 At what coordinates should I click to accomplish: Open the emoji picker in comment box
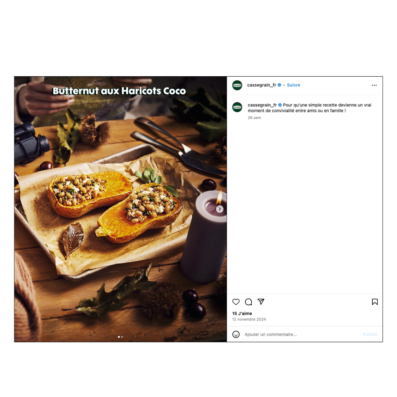pos(236,334)
